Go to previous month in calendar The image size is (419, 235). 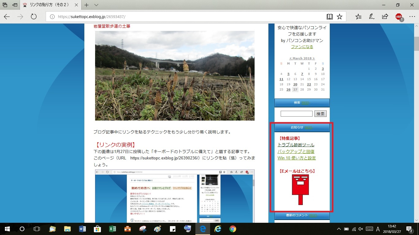coord(290,58)
